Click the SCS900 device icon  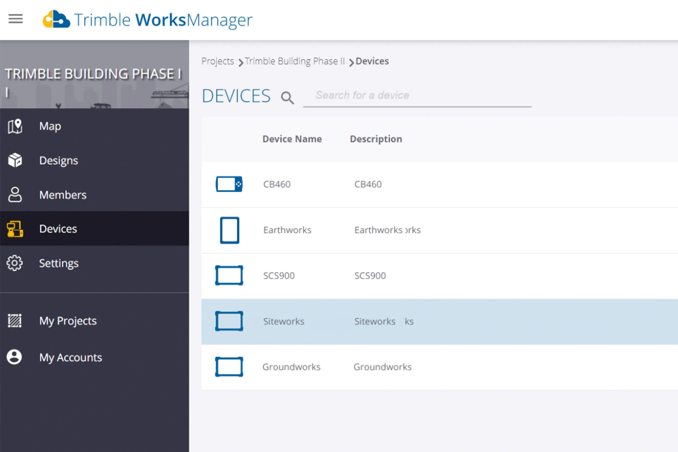(x=229, y=275)
